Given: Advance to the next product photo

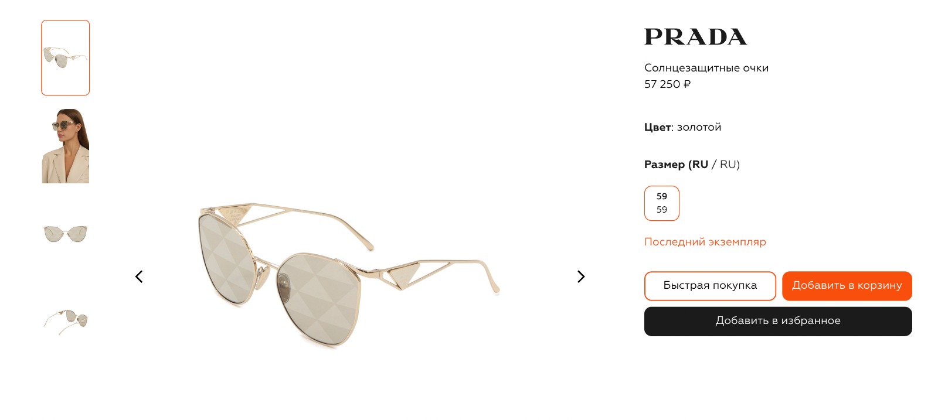Looking at the screenshot, I should coord(581,276).
